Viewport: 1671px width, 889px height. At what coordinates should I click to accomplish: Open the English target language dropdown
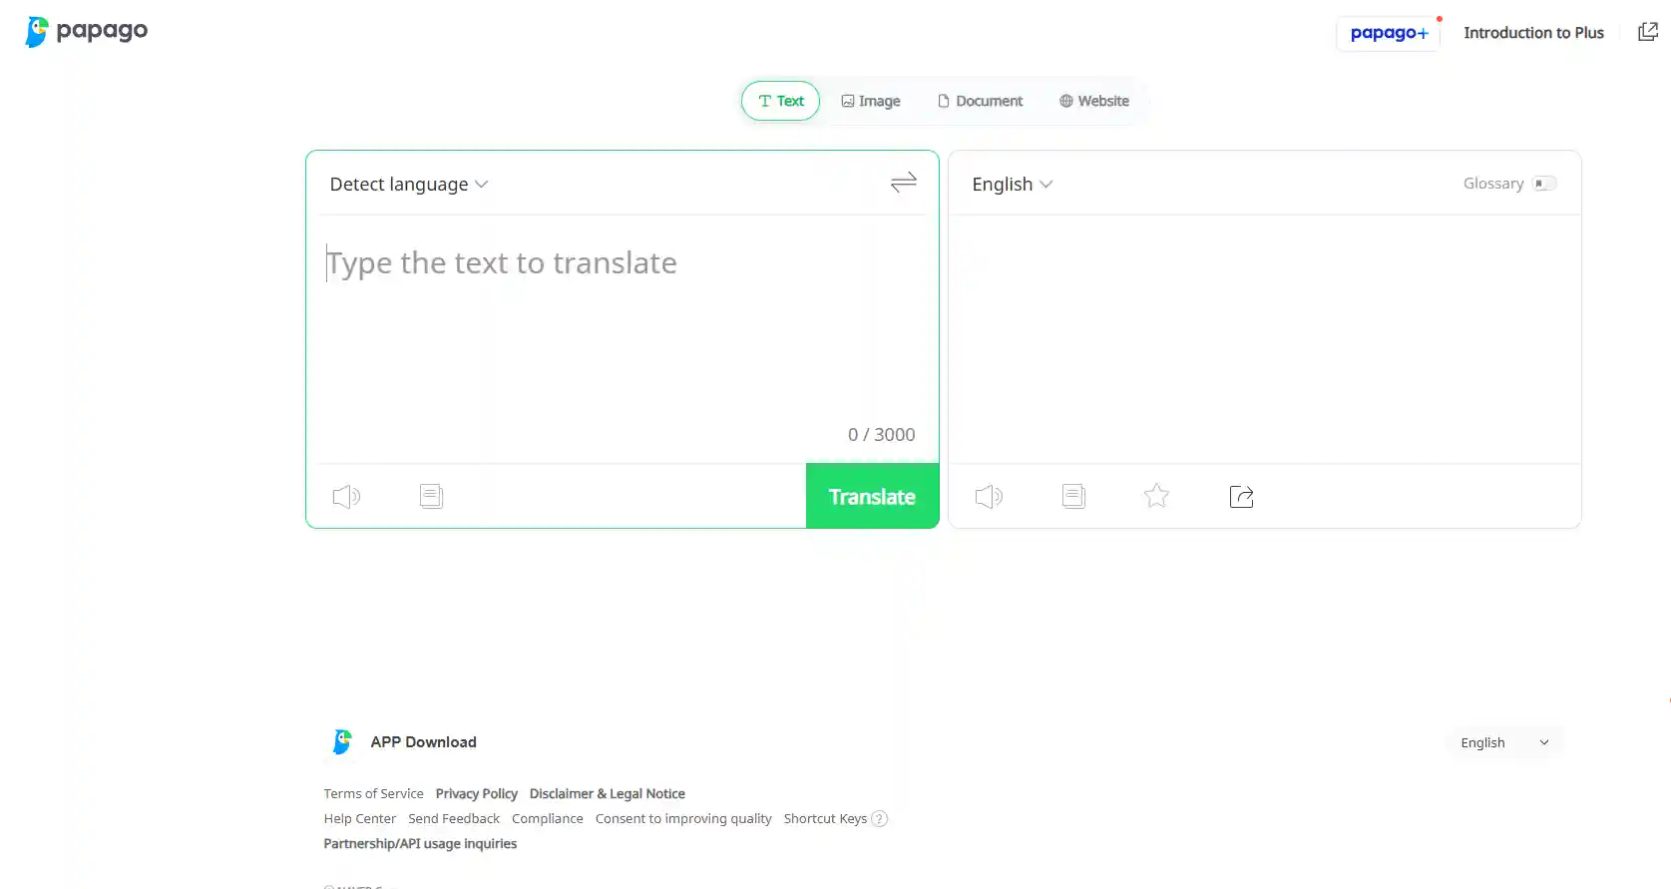pos(1013,185)
